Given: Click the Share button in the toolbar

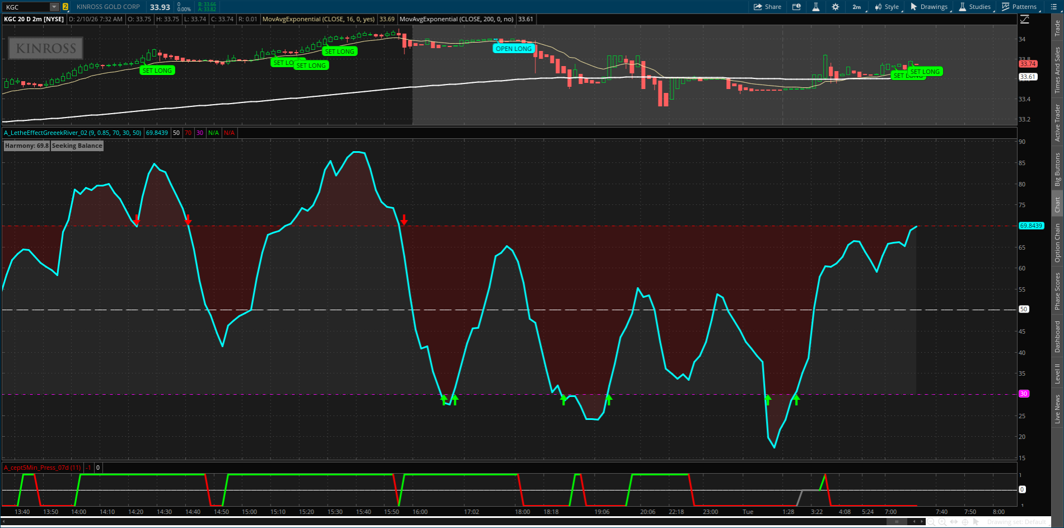Looking at the screenshot, I should click(x=767, y=7).
